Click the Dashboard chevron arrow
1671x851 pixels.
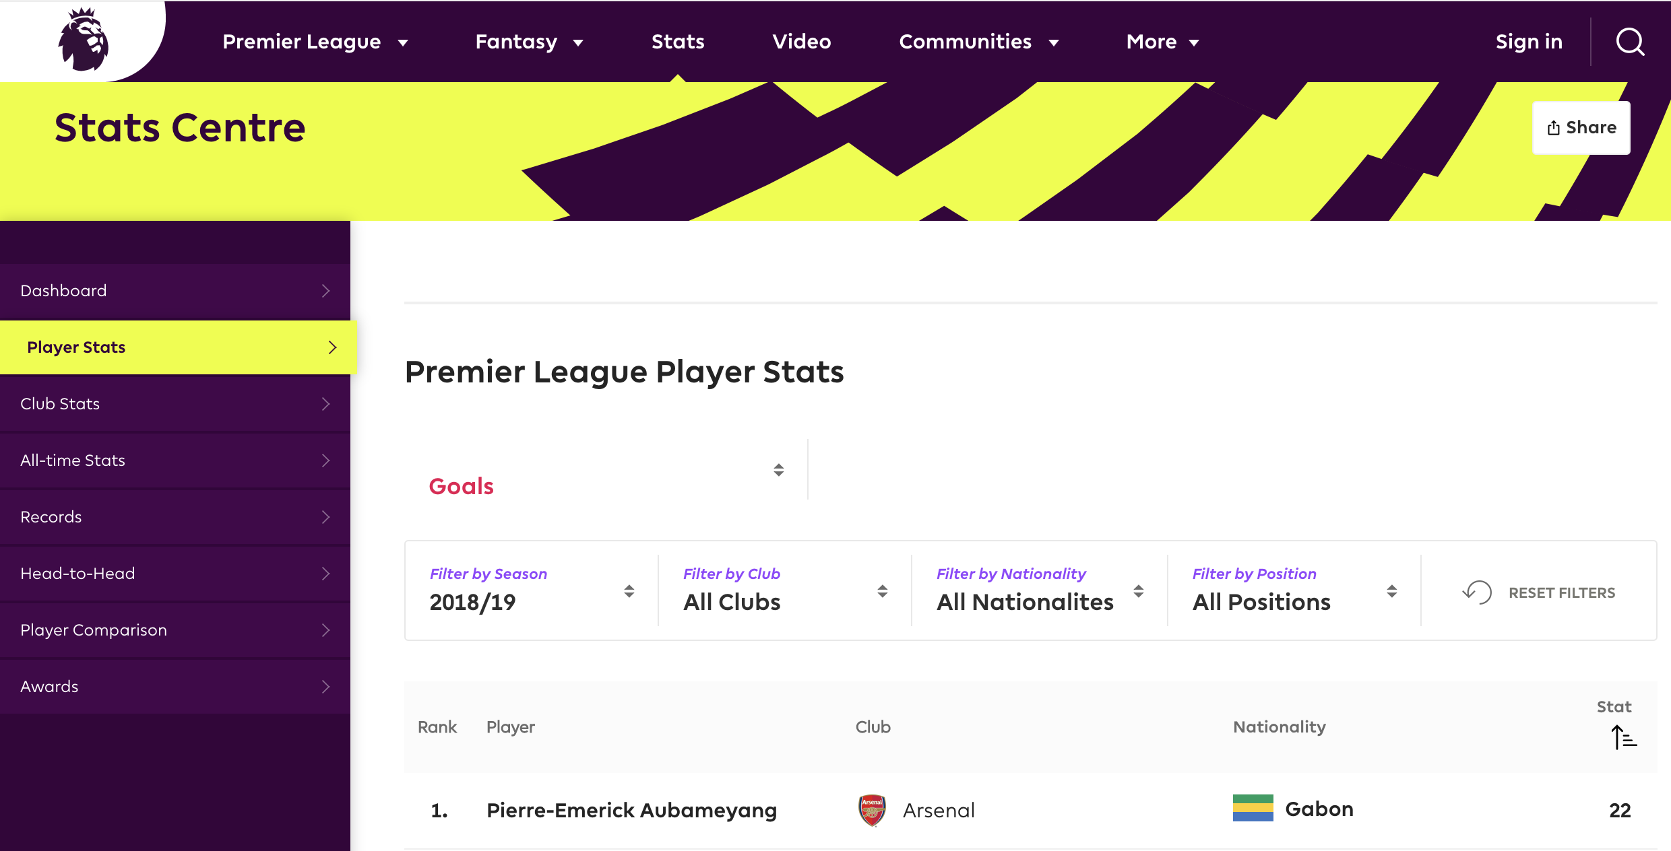click(x=326, y=291)
